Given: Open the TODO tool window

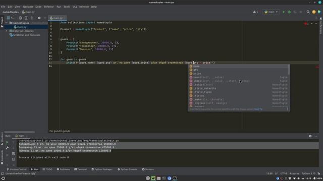Looking at the screenshot, I should (x=47, y=169).
